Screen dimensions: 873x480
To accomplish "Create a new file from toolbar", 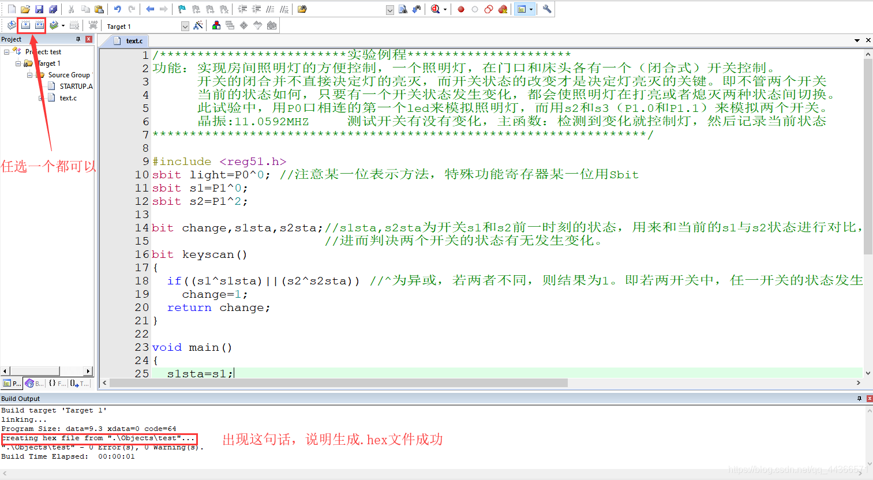I will coord(12,9).
